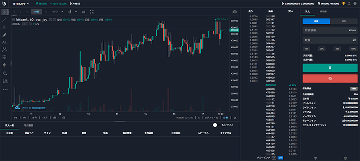Click the red sell button

(330, 78)
